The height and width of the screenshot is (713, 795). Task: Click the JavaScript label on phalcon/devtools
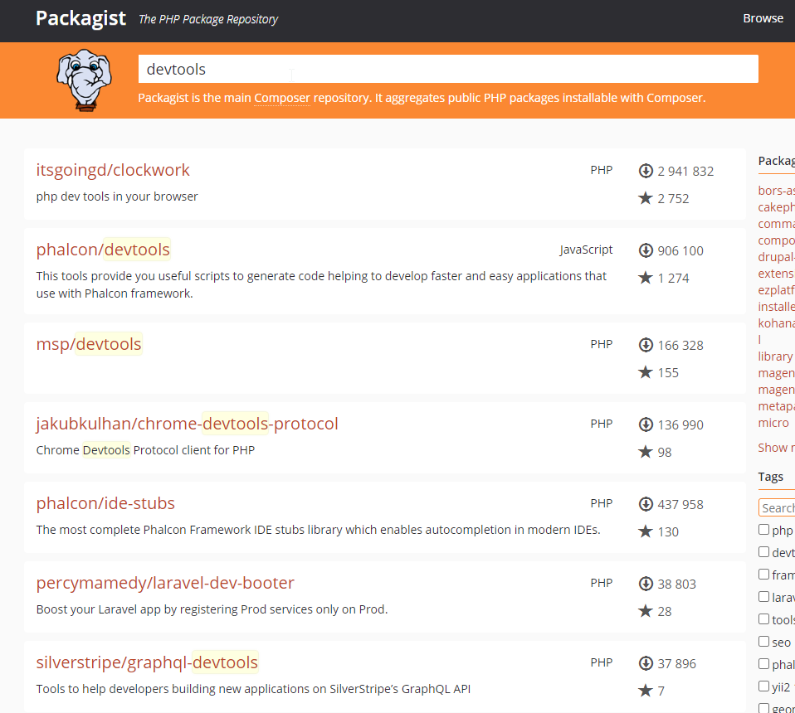pyautogui.click(x=586, y=250)
